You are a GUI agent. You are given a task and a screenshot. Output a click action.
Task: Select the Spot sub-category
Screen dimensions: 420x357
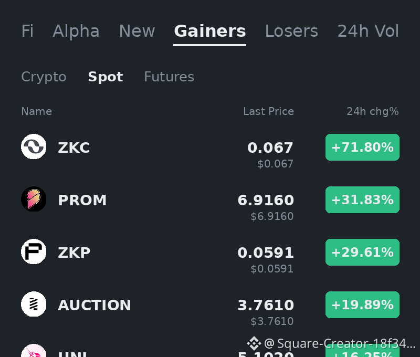(106, 77)
